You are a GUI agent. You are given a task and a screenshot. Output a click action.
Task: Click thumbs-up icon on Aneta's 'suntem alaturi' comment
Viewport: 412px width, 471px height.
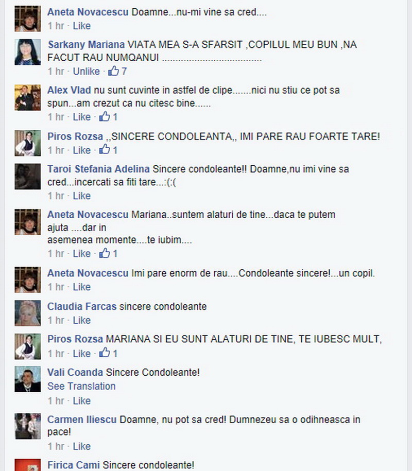click(x=105, y=253)
